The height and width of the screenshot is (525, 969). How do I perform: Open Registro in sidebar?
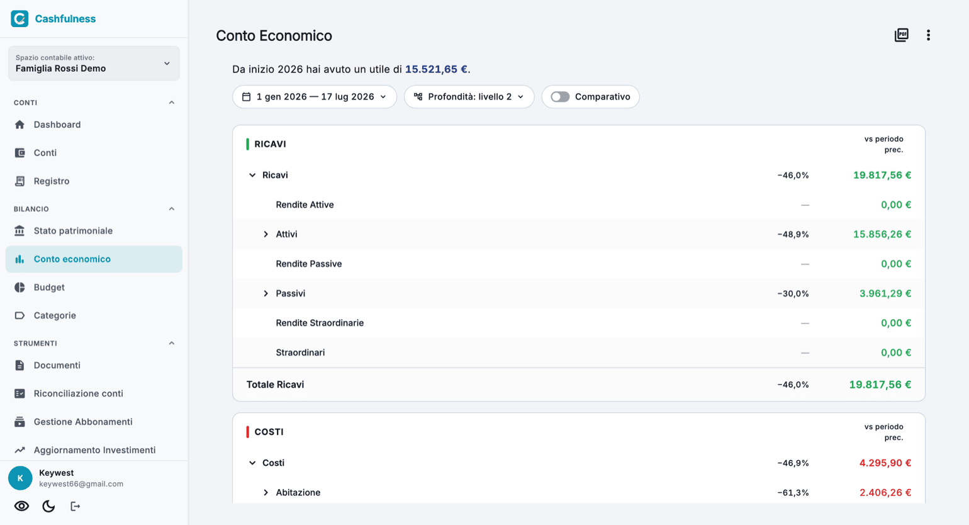[x=94, y=181]
